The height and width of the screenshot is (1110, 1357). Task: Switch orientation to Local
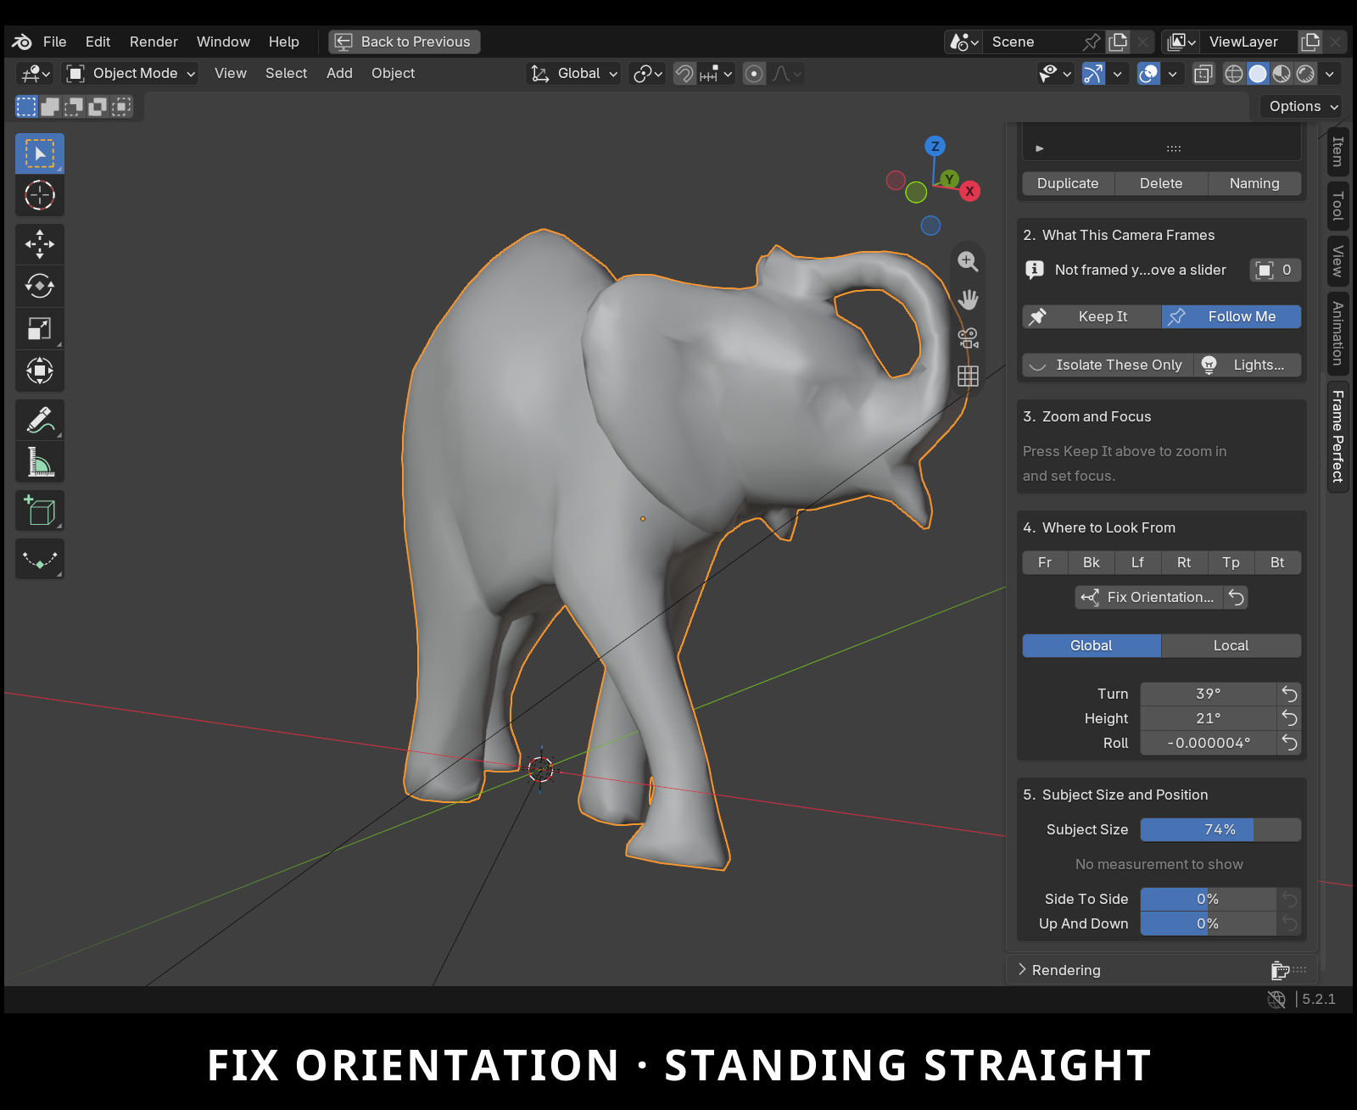[1231, 645]
